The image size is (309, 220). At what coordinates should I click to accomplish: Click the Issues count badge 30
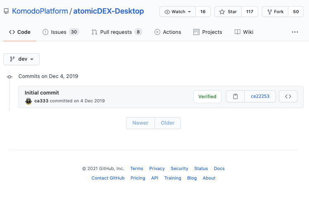74,32
